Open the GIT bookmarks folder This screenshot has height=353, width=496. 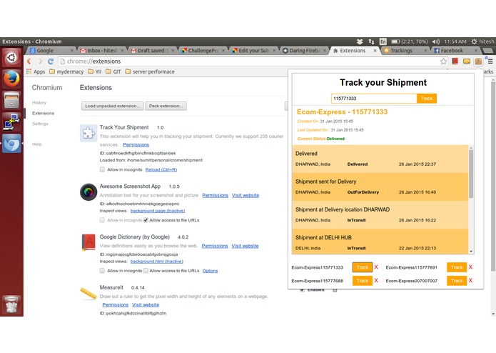tap(113, 71)
